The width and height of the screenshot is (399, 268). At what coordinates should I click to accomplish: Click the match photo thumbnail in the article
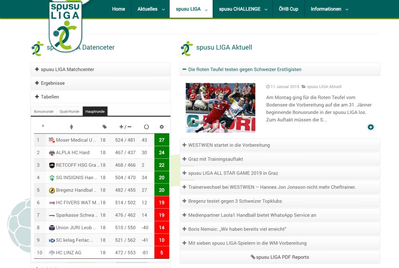click(220, 108)
